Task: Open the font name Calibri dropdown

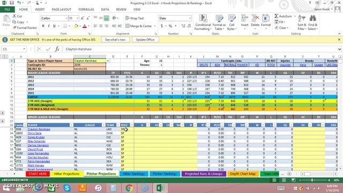Action: 66,18
